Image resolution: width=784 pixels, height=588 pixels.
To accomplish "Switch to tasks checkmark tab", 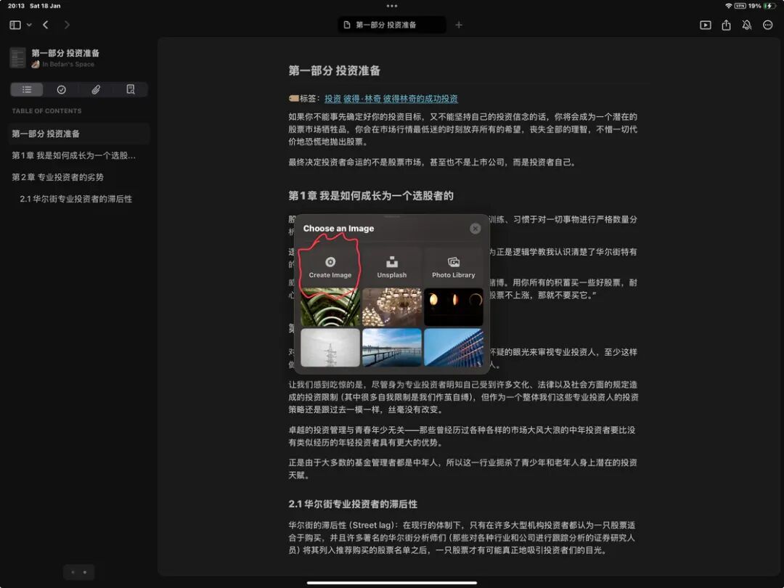I will coord(62,89).
